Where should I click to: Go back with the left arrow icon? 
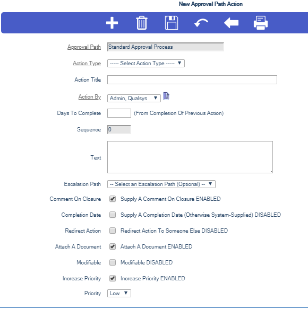tap(231, 23)
